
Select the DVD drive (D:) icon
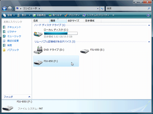pos(38,50)
